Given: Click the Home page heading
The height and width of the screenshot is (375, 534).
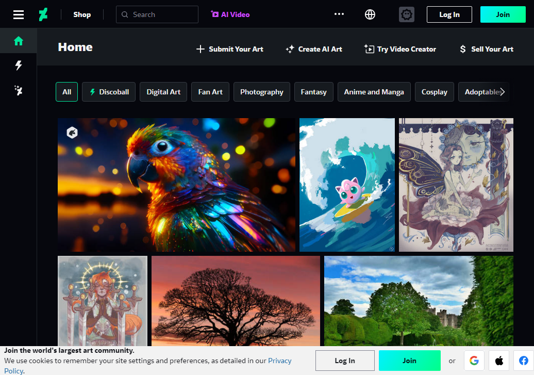Looking at the screenshot, I should coord(75,47).
